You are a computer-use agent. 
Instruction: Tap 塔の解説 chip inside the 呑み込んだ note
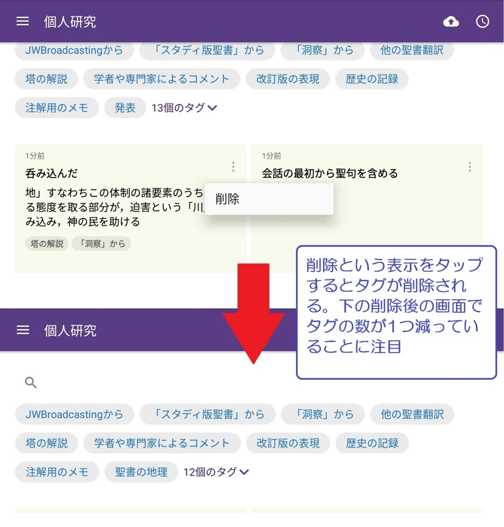tap(47, 243)
